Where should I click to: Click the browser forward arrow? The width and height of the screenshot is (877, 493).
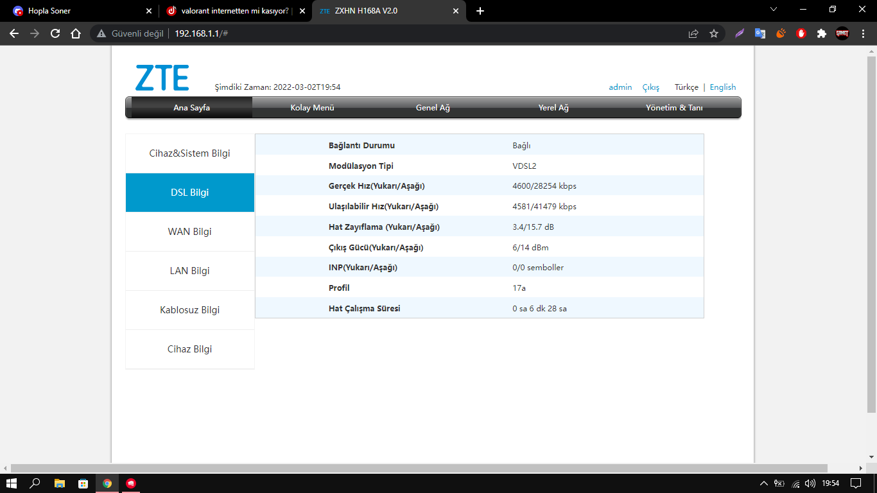(35, 33)
